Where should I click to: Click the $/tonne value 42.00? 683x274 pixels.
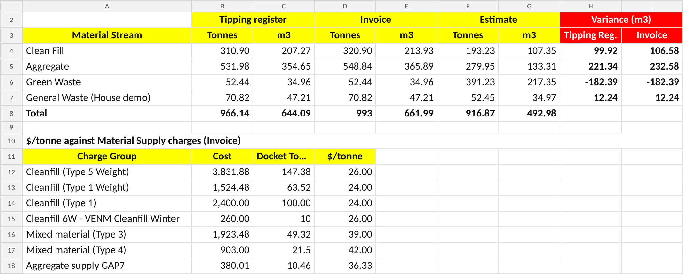tap(345, 250)
